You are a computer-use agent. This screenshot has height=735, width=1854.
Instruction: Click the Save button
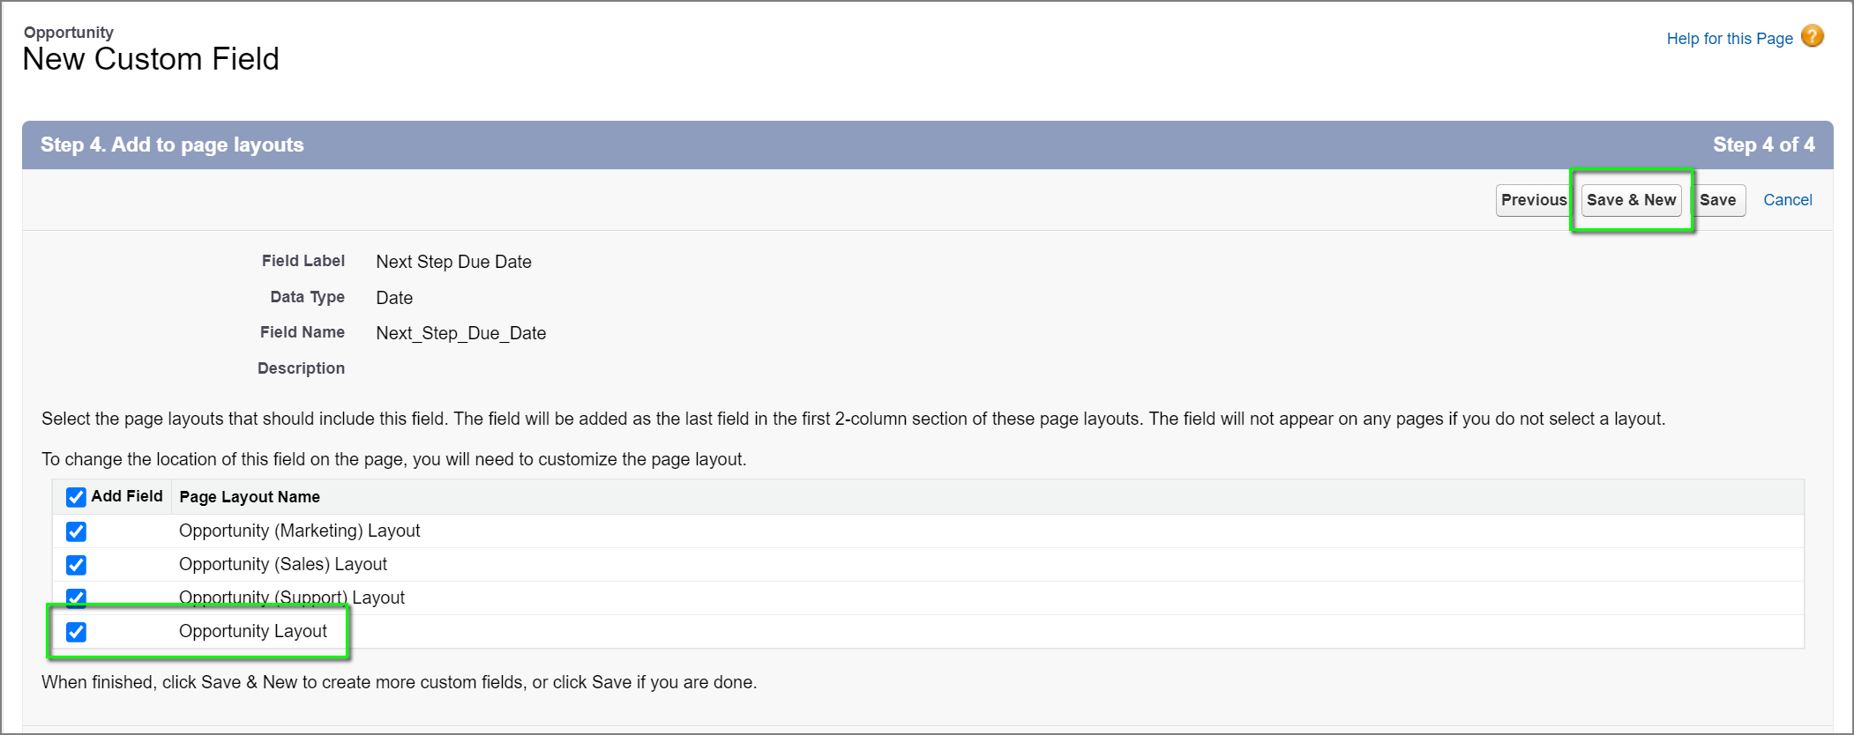click(x=1717, y=200)
